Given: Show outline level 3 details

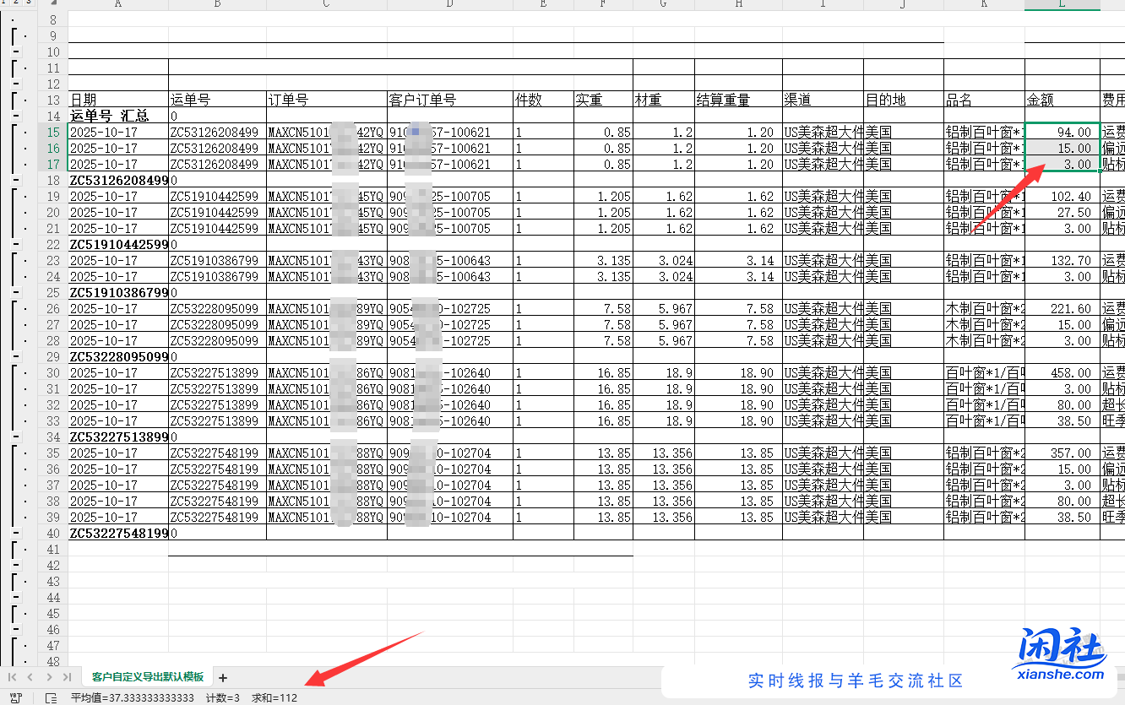Looking at the screenshot, I should point(29,3).
